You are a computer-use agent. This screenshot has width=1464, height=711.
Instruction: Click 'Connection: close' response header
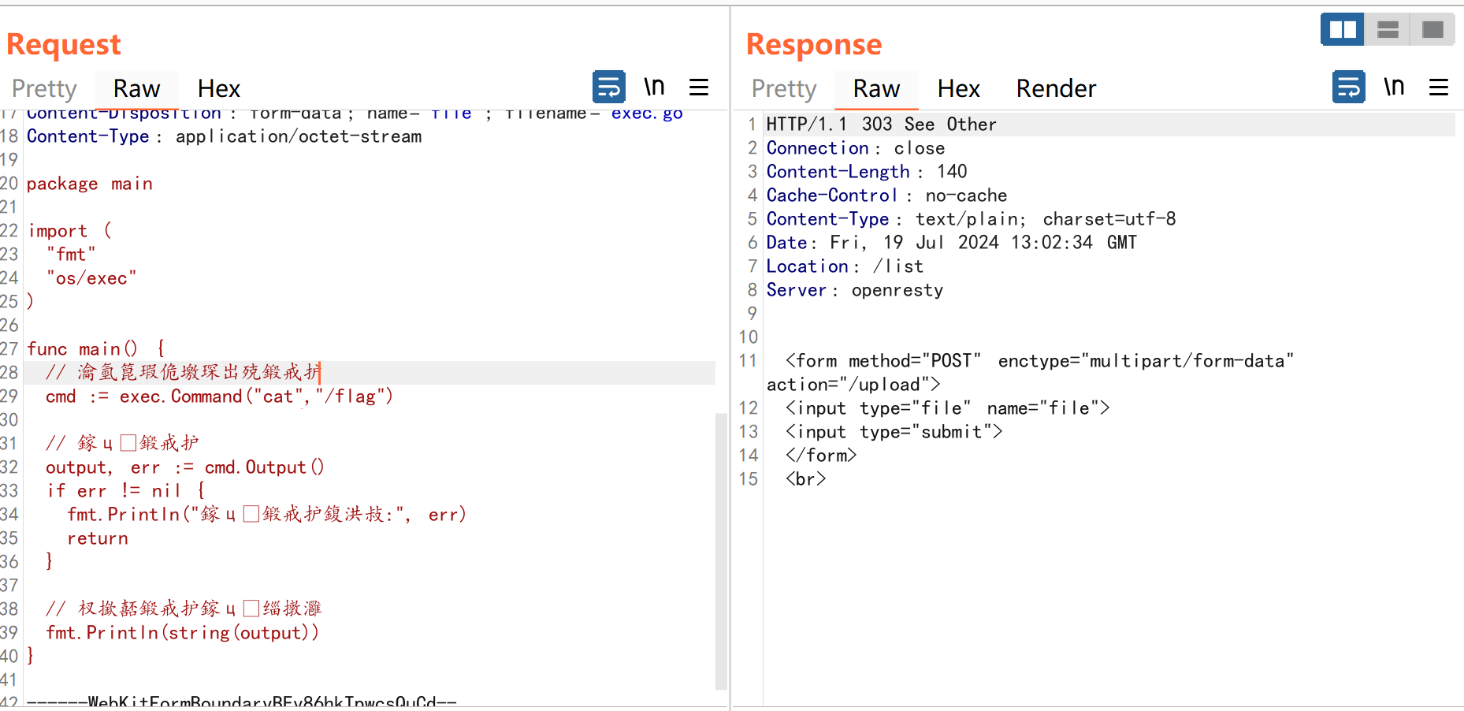[856, 148]
